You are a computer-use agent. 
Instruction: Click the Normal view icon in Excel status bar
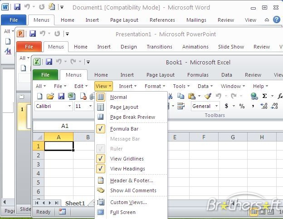[254, 212]
